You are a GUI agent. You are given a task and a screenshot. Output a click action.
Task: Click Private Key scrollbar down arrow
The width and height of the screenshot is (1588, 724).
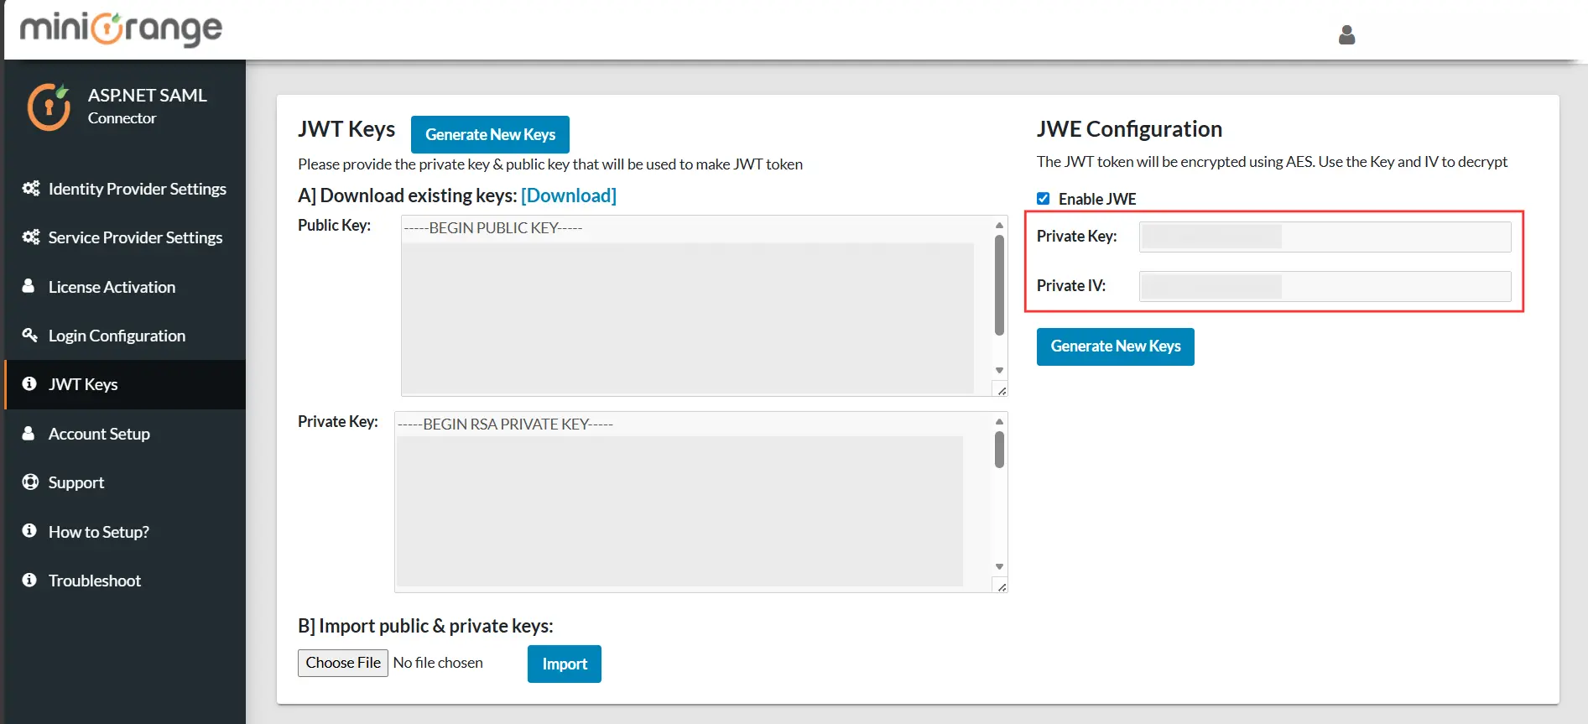pyautogui.click(x=999, y=566)
